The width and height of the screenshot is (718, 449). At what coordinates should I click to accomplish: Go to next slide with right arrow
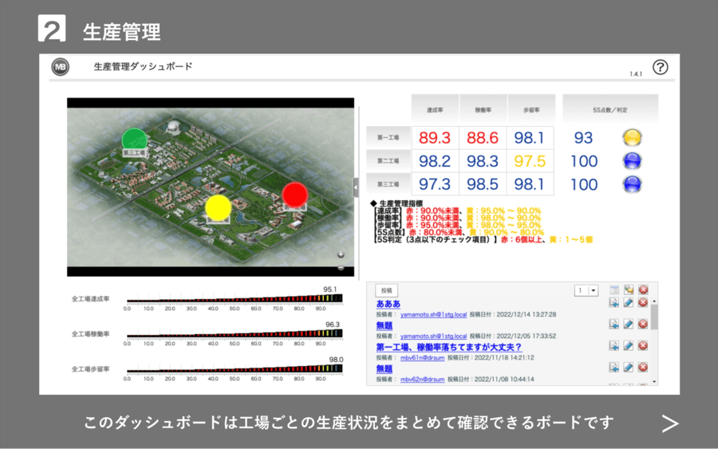[670, 423]
